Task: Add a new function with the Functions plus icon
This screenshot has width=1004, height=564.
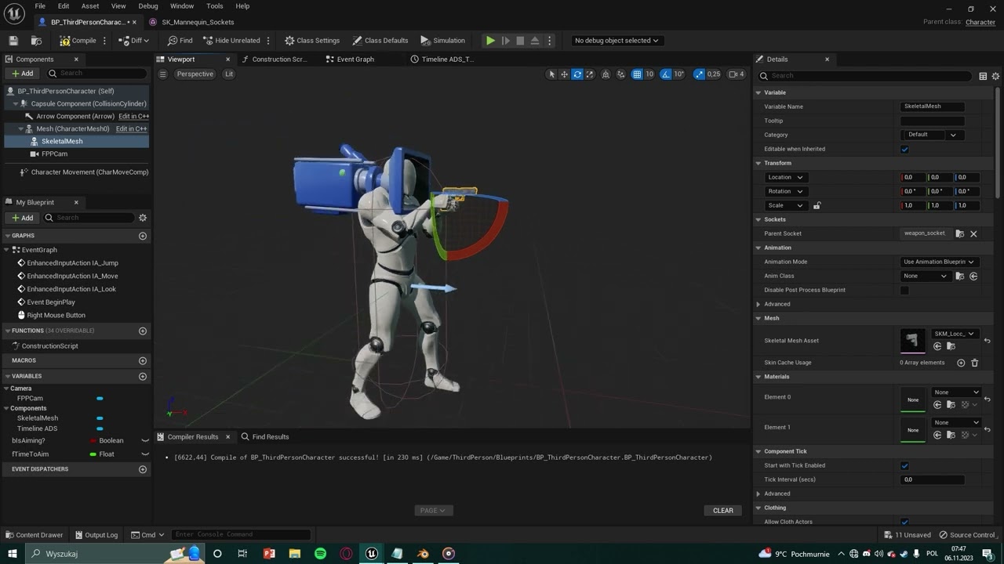Action: (143, 331)
